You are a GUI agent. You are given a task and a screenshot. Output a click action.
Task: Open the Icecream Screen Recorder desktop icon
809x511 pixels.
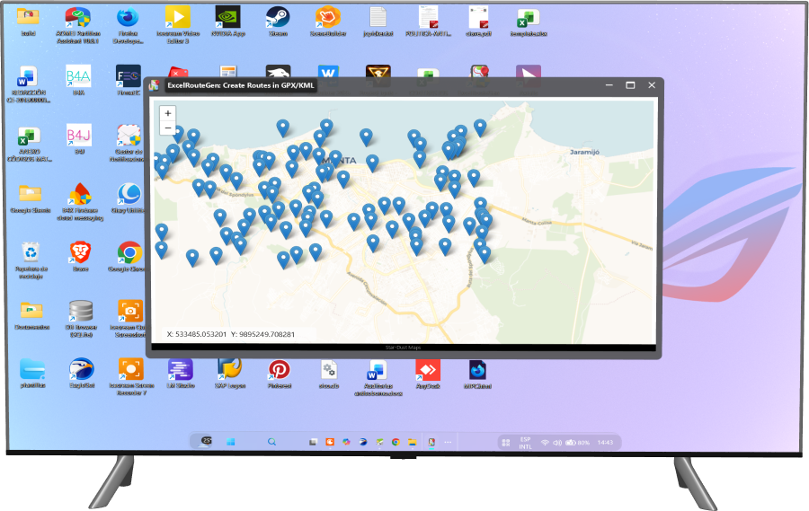tap(131, 376)
